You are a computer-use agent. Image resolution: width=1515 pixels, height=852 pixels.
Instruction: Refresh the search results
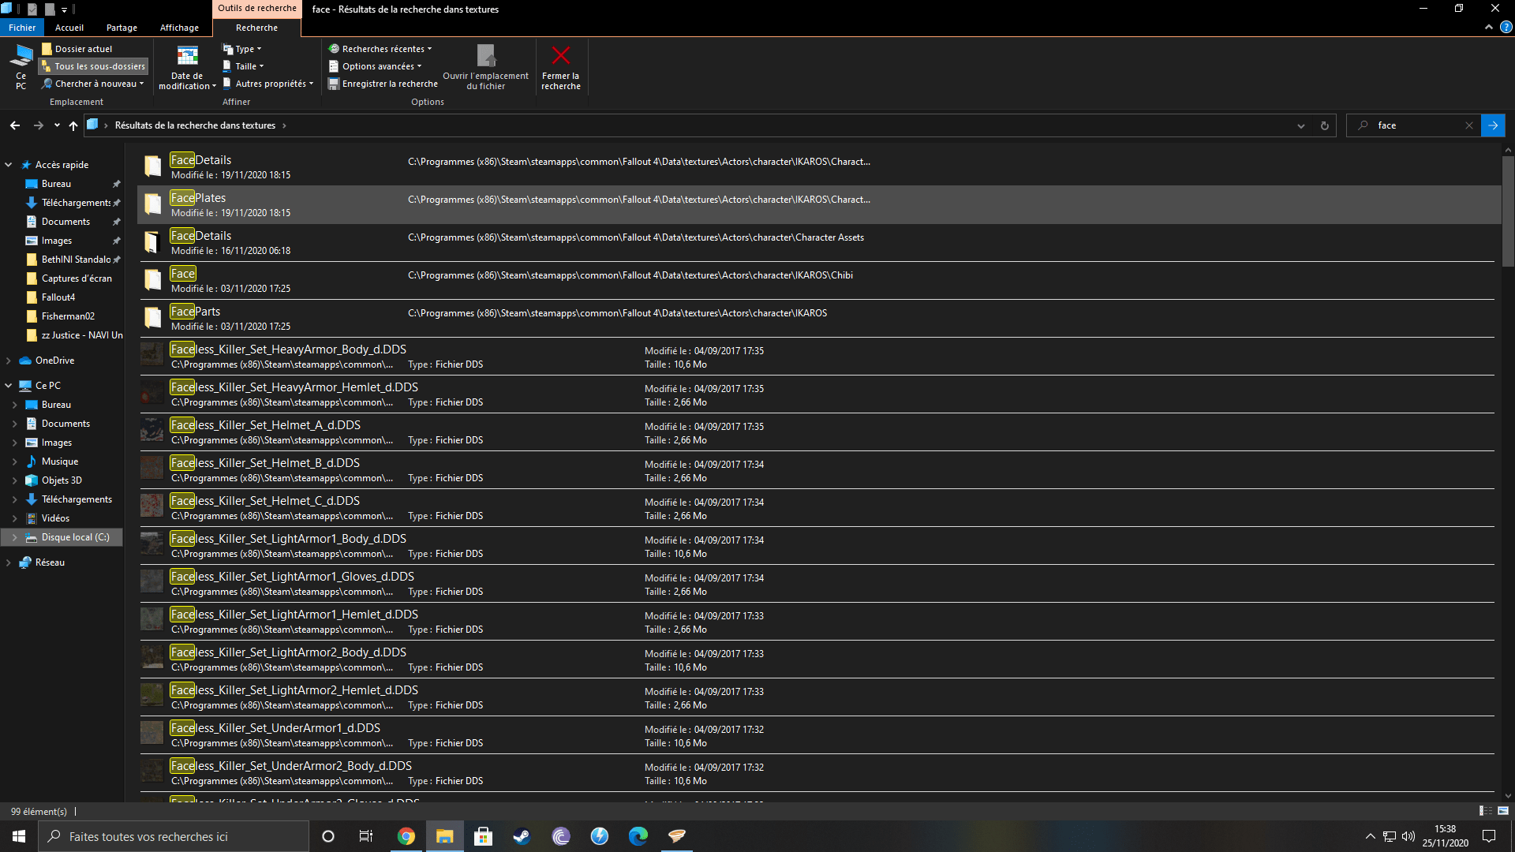pyautogui.click(x=1325, y=125)
